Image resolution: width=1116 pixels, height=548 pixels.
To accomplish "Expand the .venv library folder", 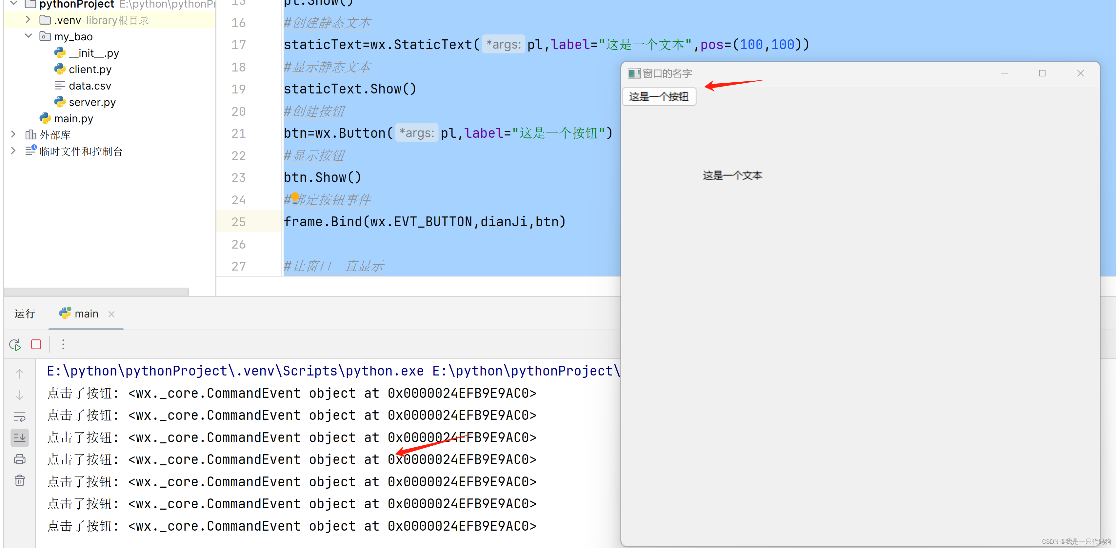I will pyautogui.click(x=28, y=19).
